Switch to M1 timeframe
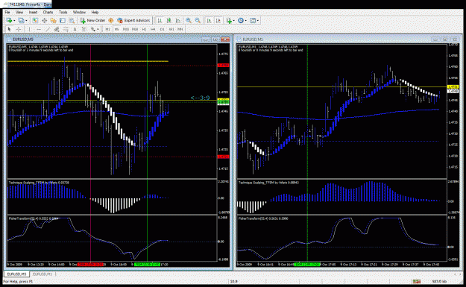Viewport: 466px width, 287px height. (107, 29)
